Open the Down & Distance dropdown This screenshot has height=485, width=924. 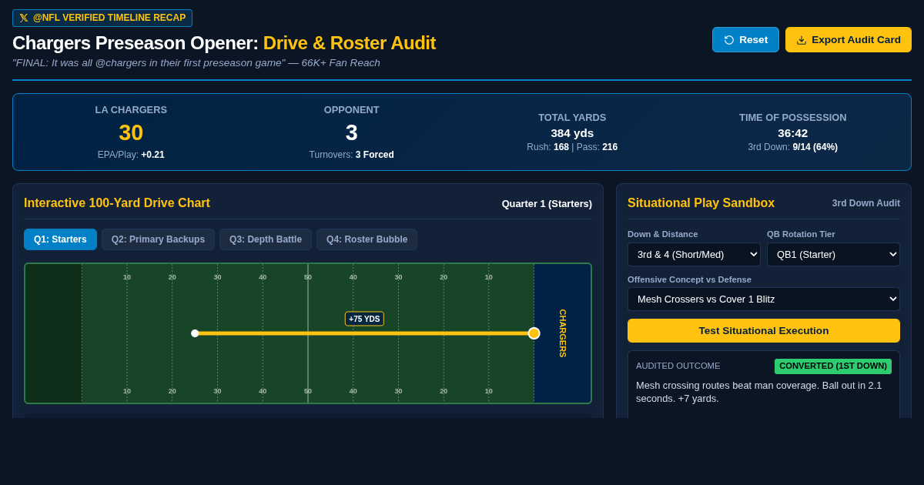pyautogui.click(x=694, y=255)
